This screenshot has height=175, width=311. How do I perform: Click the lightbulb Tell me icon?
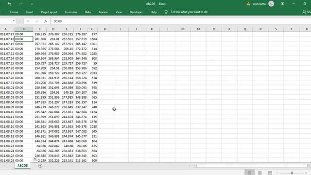click(166, 12)
